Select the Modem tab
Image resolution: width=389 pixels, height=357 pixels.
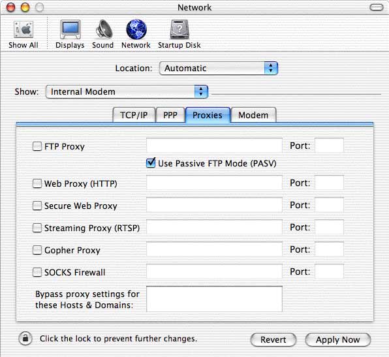tap(253, 115)
